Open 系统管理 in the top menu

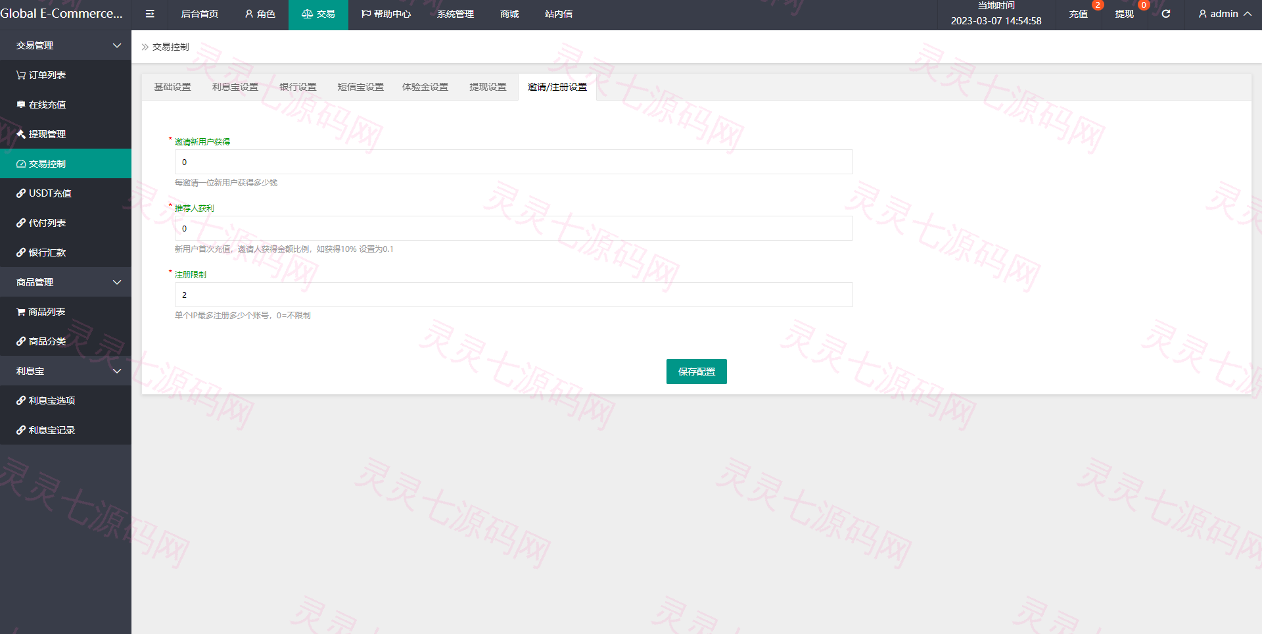coord(456,14)
